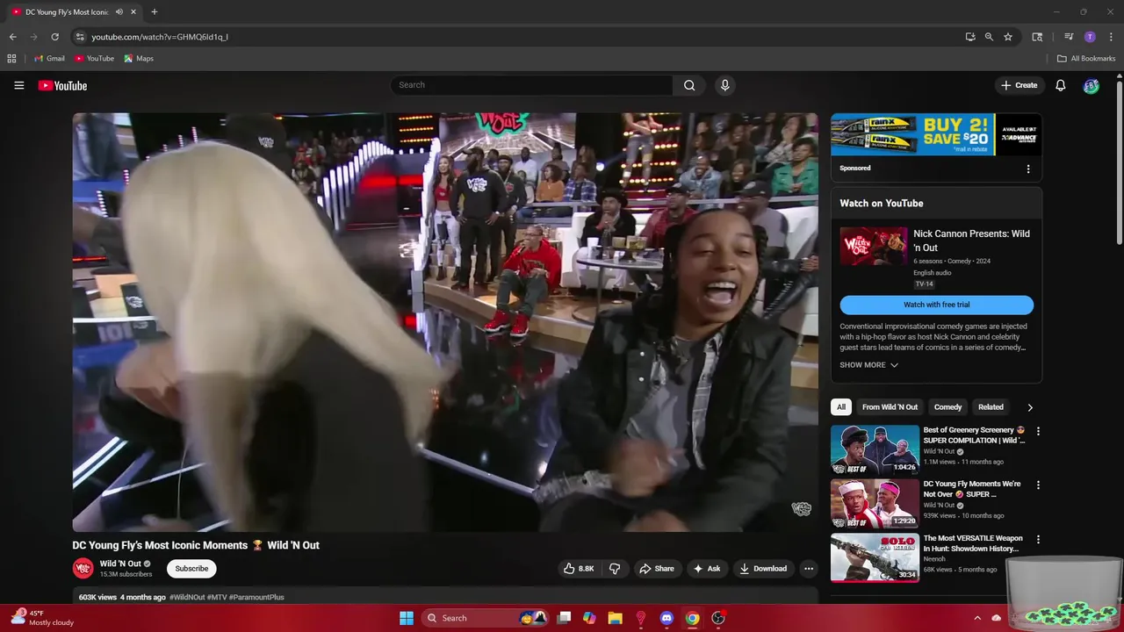
Task: Expand description with SHOW MORE
Action: 868,365
